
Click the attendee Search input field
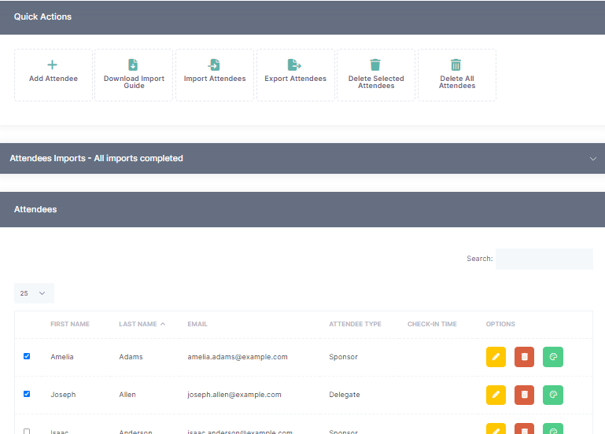[x=544, y=259]
